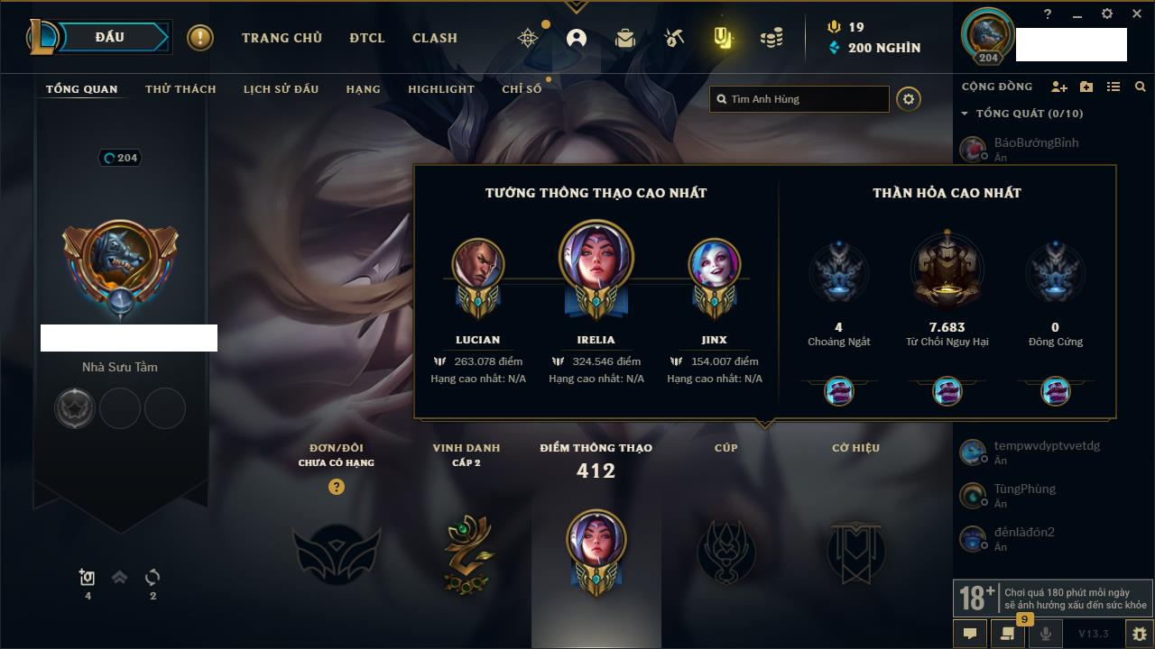The width and height of the screenshot is (1155, 649).
Task: Switch to LỊCH SỬ ĐẤU tab
Action: click(x=281, y=89)
